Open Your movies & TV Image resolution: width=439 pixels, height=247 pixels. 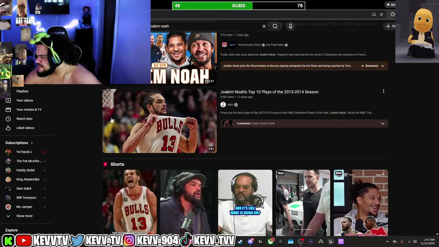point(29,109)
